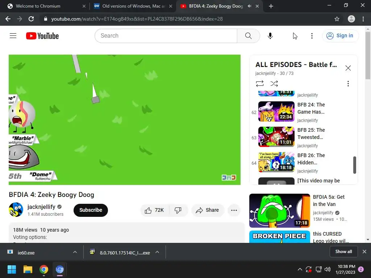Switch to Old versions of Windows tab
Image resolution: width=371 pixels, height=278 pixels.
[x=133, y=6]
